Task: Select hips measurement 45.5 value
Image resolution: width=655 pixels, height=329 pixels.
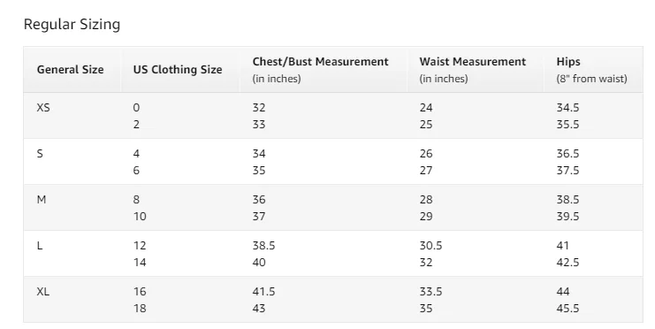Action: 567,309
